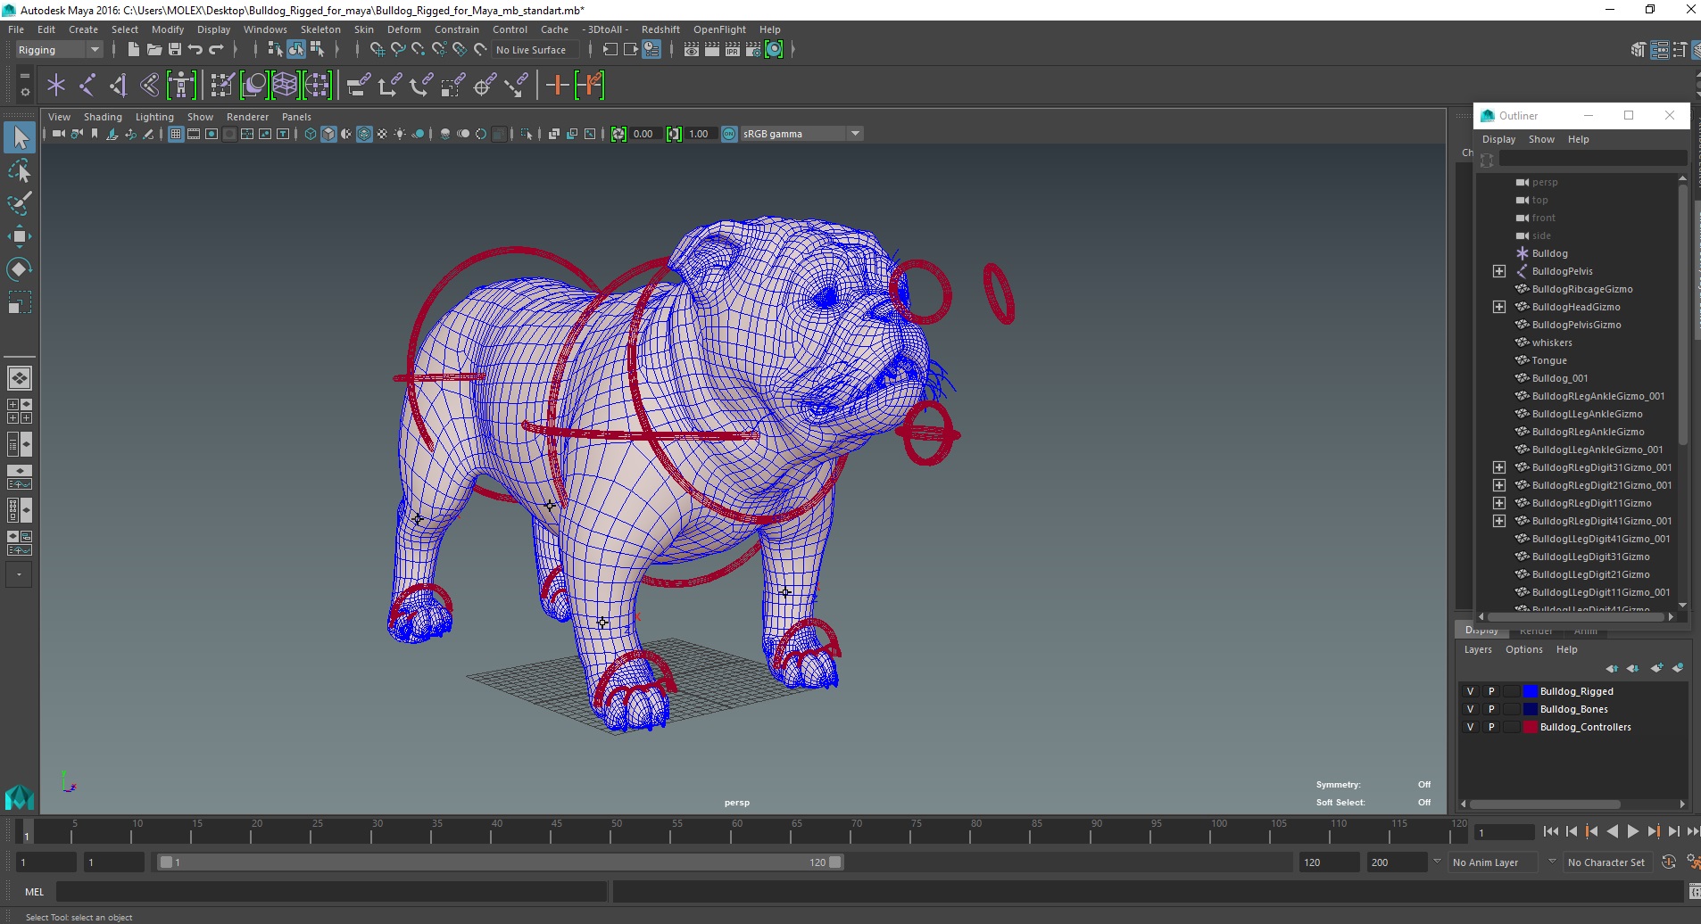Click the Outliner vertical scrollbar
The image size is (1701, 924).
click(x=1682, y=314)
